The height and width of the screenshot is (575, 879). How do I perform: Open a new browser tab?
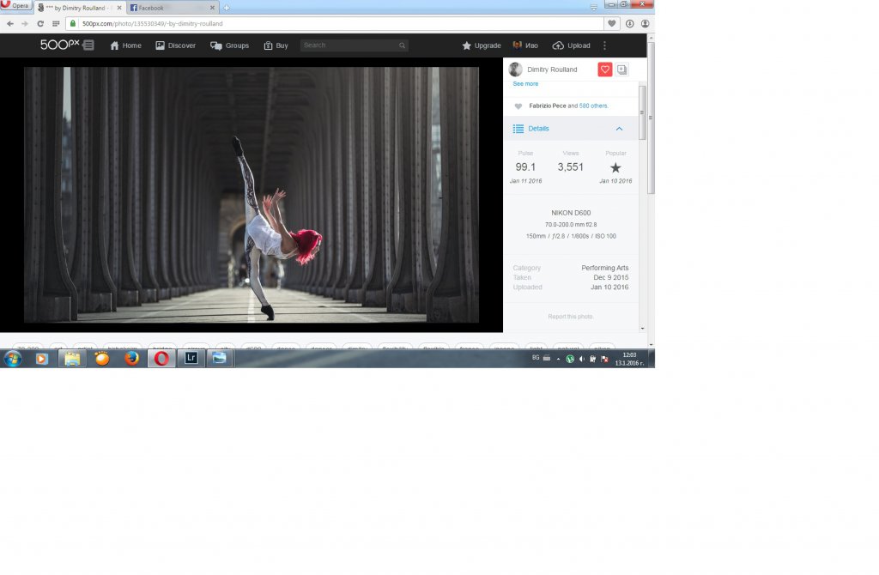pyautogui.click(x=227, y=8)
